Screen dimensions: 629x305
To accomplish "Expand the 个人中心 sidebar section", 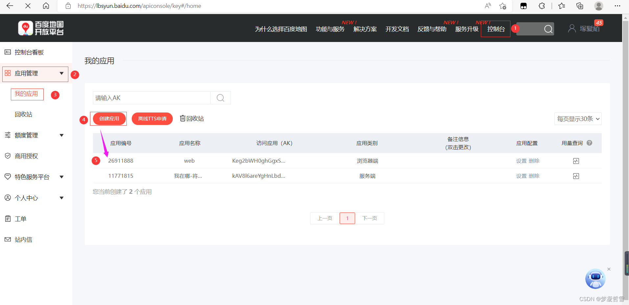I will pyautogui.click(x=61, y=197).
